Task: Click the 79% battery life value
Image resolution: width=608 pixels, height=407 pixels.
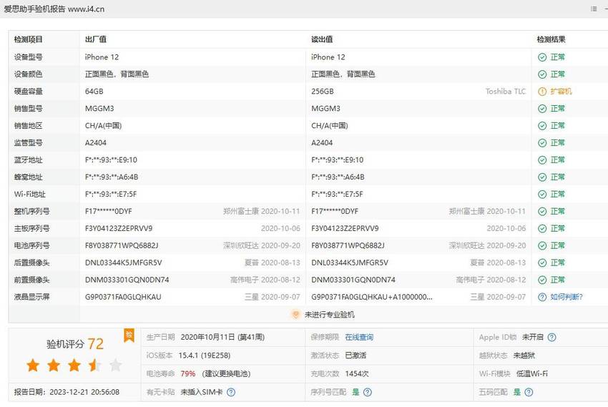Action: (x=187, y=373)
